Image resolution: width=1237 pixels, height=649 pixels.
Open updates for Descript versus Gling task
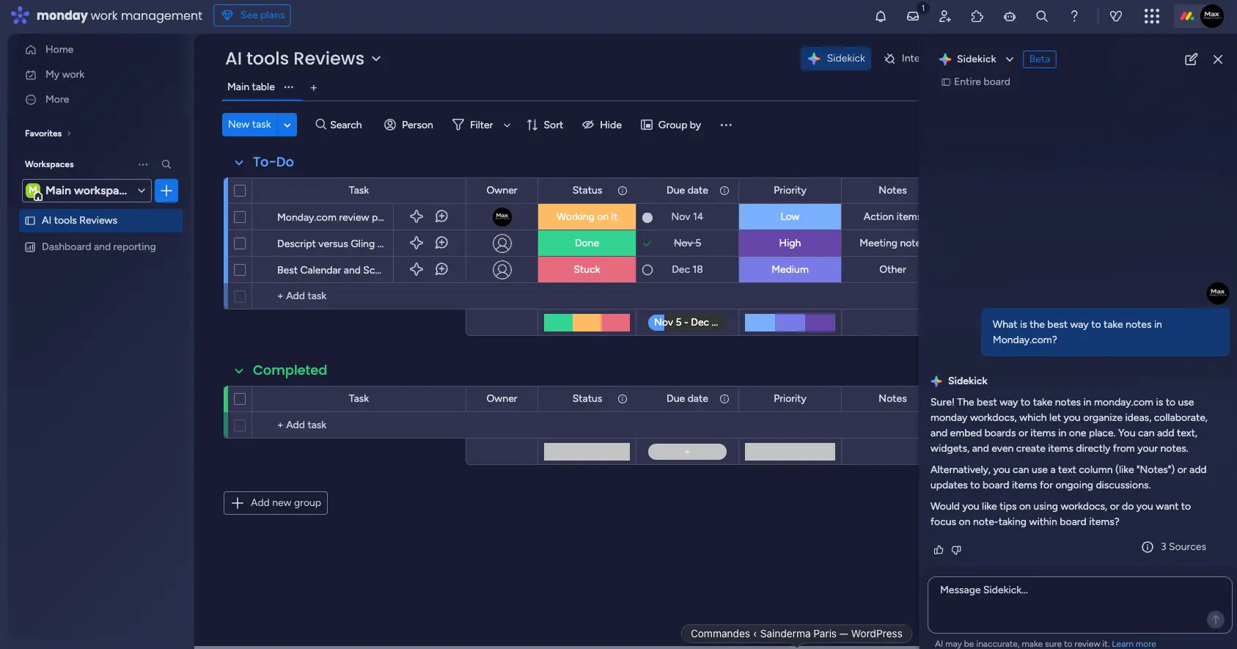(441, 243)
